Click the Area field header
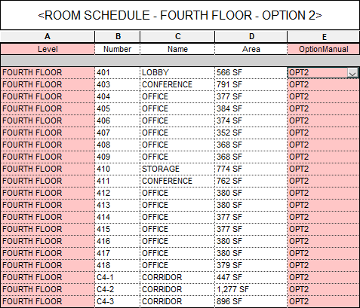 point(251,49)
